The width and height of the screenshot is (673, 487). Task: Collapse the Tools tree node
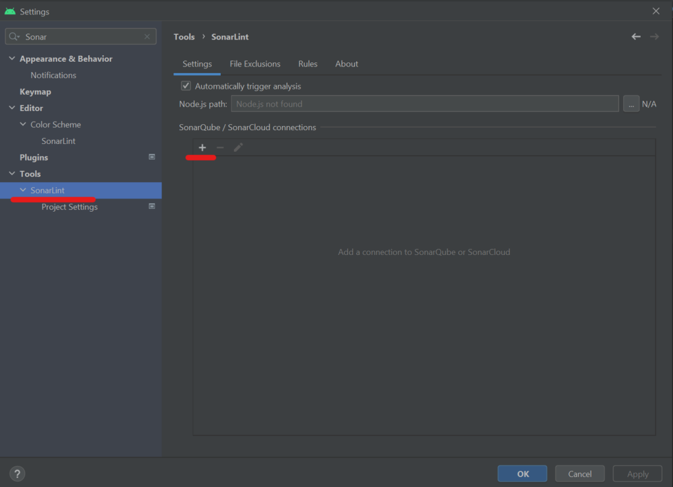coord(12,174)
